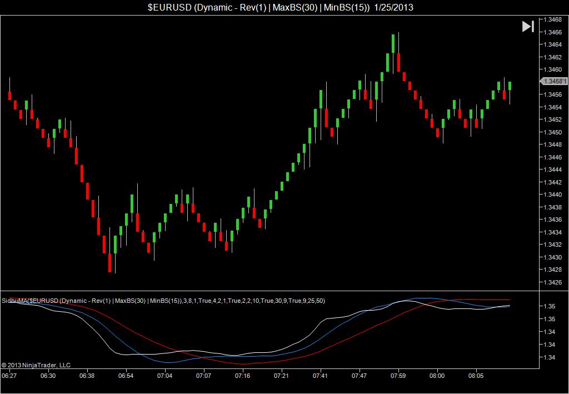Click the 07:59 time axis label
569x394 pixels.
[x=398, y=376]
